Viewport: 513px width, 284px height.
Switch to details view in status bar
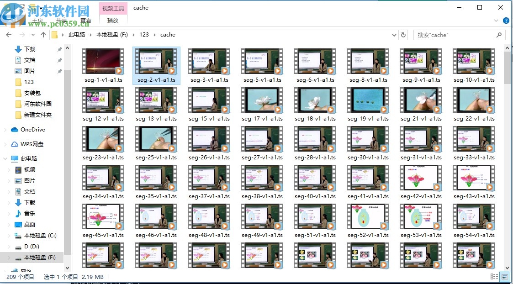point(494,277)
